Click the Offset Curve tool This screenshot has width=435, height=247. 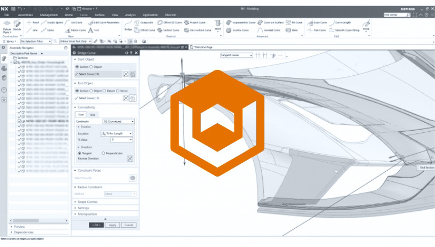[x=144, y=30]
